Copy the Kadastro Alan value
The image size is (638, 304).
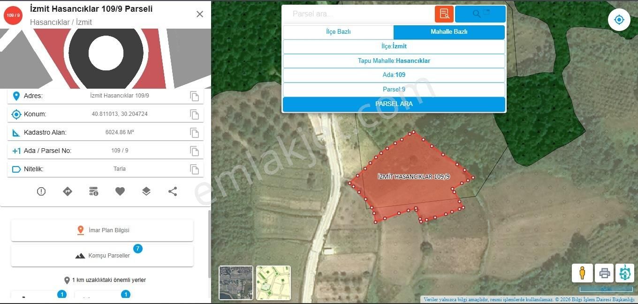(x=194, y=133)
